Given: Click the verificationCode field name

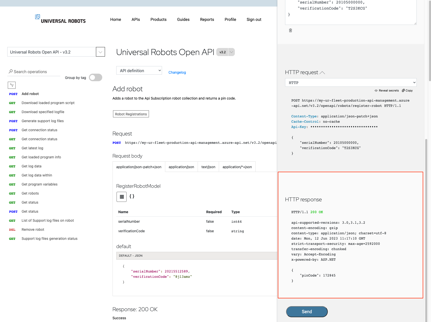Looking at the screenshot, I should tap(131, 231).
